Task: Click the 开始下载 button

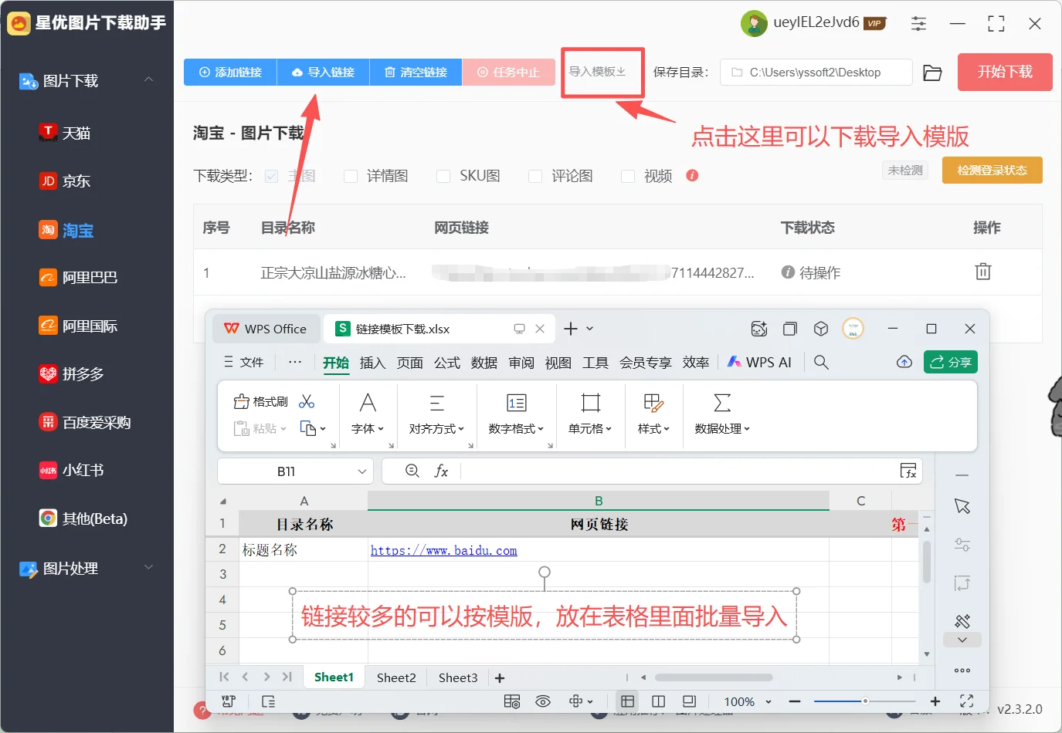Action: coord(1004,72)
